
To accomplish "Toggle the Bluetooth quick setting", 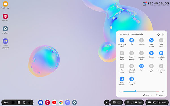I will tap(141, 40).
